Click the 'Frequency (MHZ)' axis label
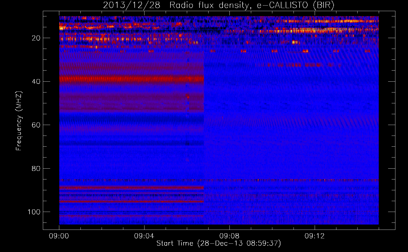This screenshot has width=408, height=252. [19, 121]
